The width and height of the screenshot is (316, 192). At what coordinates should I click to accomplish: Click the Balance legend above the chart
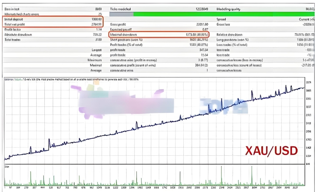point(9,79)
